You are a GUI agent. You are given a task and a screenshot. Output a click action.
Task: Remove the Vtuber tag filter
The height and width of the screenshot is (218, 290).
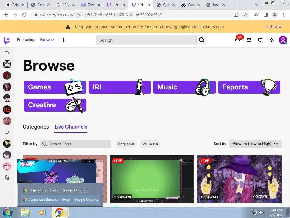[x=157, y=144]
